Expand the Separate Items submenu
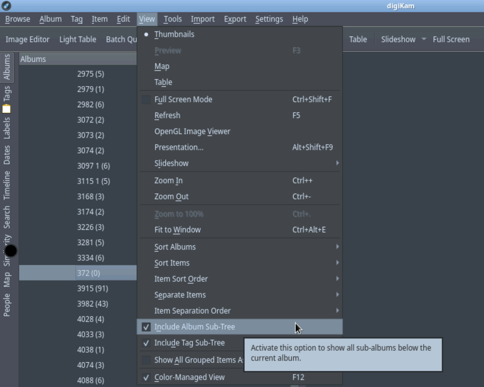Image resolution: width=484 pixels, height=387 pixels. coord(240,295)
